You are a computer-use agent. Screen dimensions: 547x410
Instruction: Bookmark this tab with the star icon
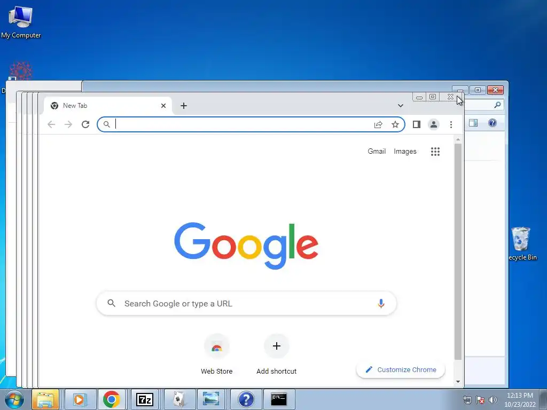click(395, 124)
